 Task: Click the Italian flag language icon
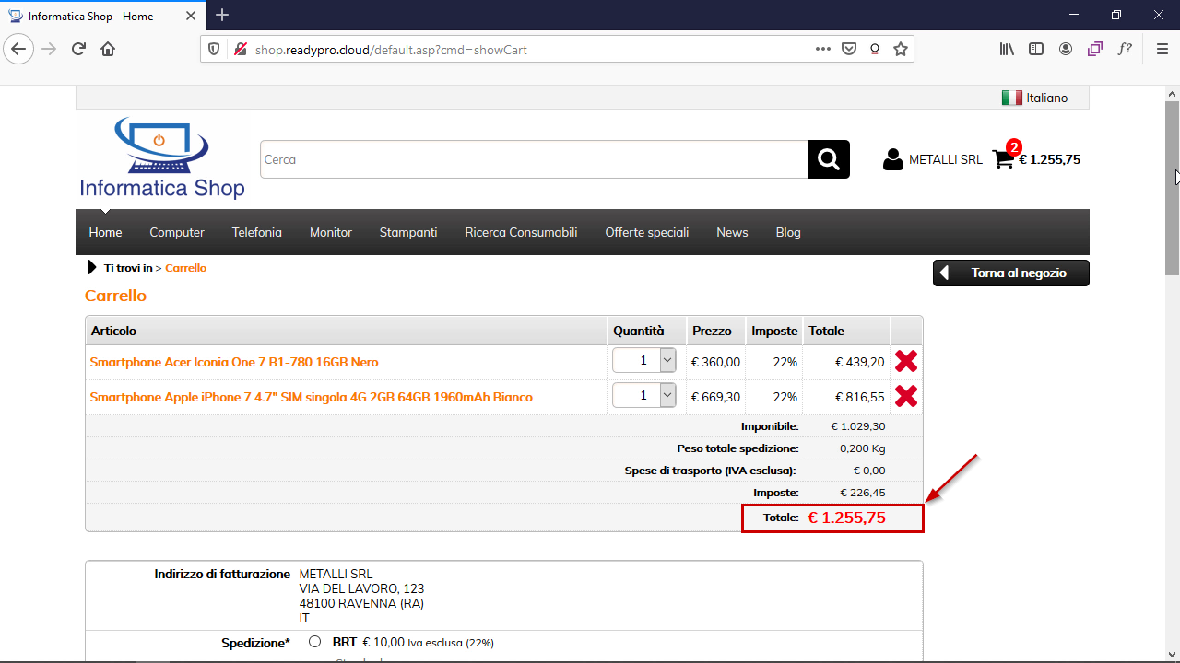[x=1011, y=98]
